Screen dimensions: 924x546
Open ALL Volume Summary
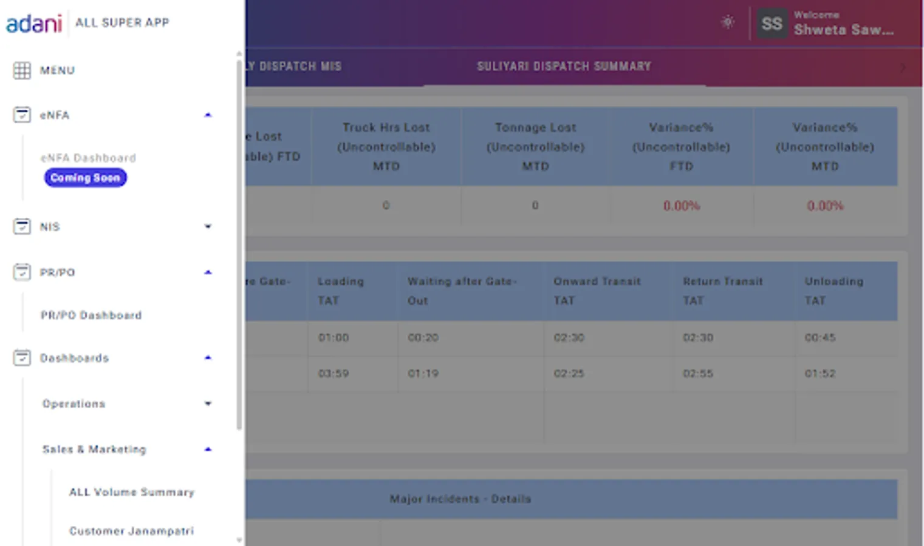point(132,492)
